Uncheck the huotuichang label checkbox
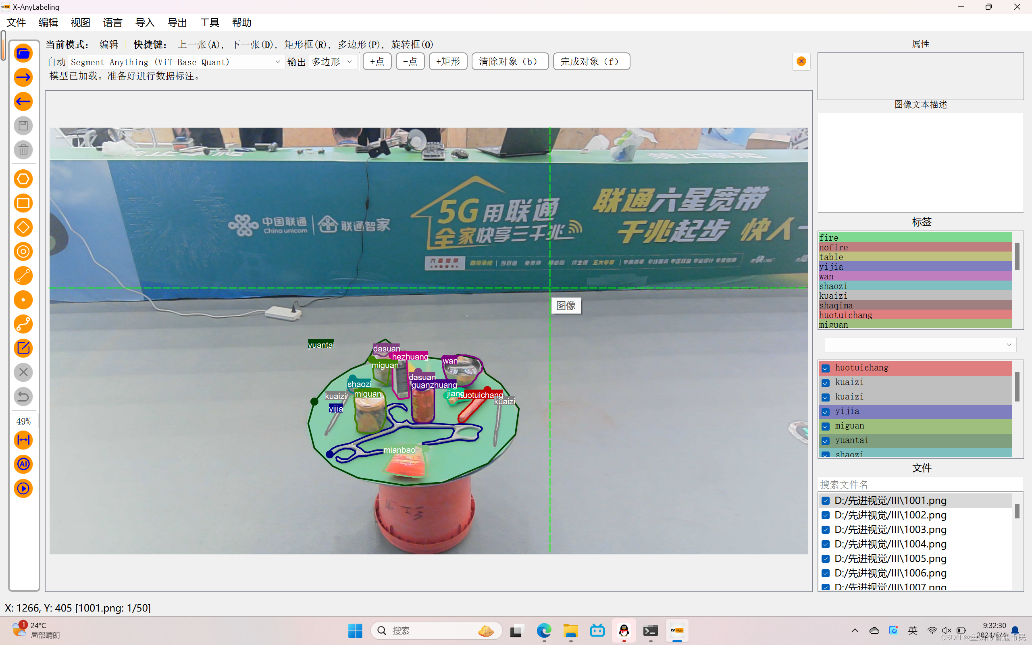The height and width of the screenshot is (645, 1032). click(826, 368)
